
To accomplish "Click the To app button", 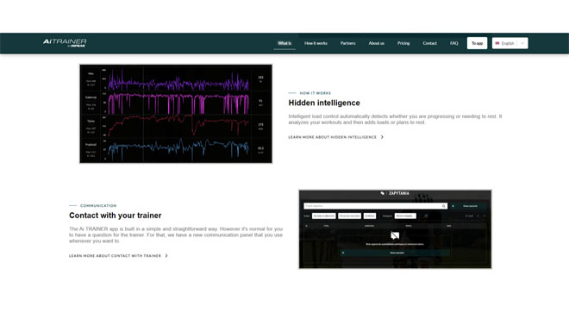I will tap(477, 43).
